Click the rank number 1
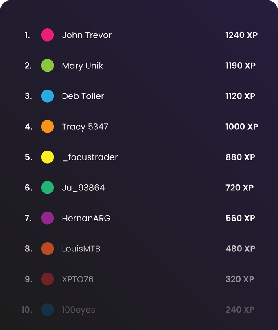Viewport: 278px width, 330px height. point(27,35)
